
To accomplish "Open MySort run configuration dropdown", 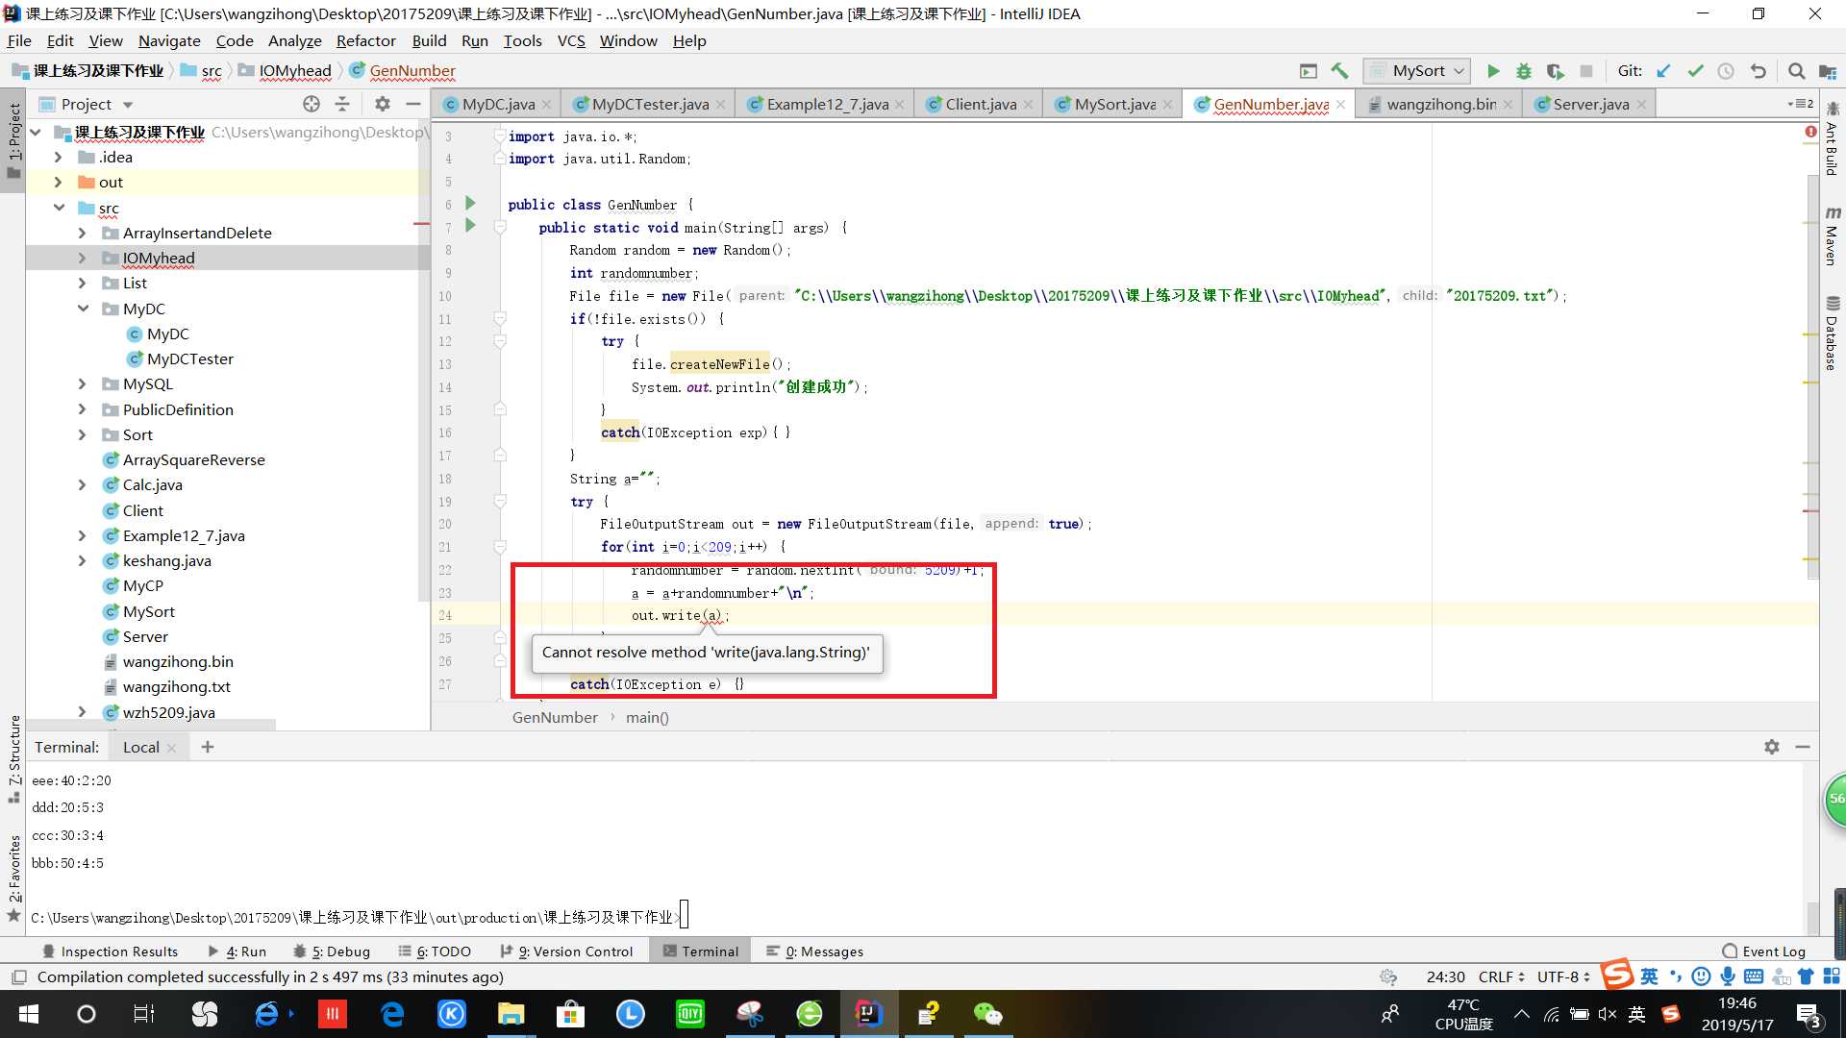I will click(1417, 71).
